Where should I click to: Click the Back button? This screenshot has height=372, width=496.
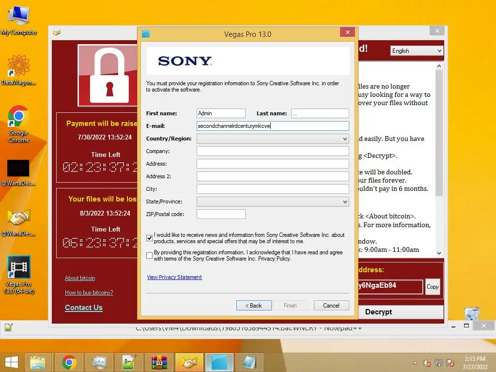click(x=254, y=306)
